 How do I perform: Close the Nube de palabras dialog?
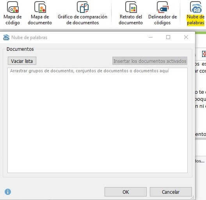[186, 37]
